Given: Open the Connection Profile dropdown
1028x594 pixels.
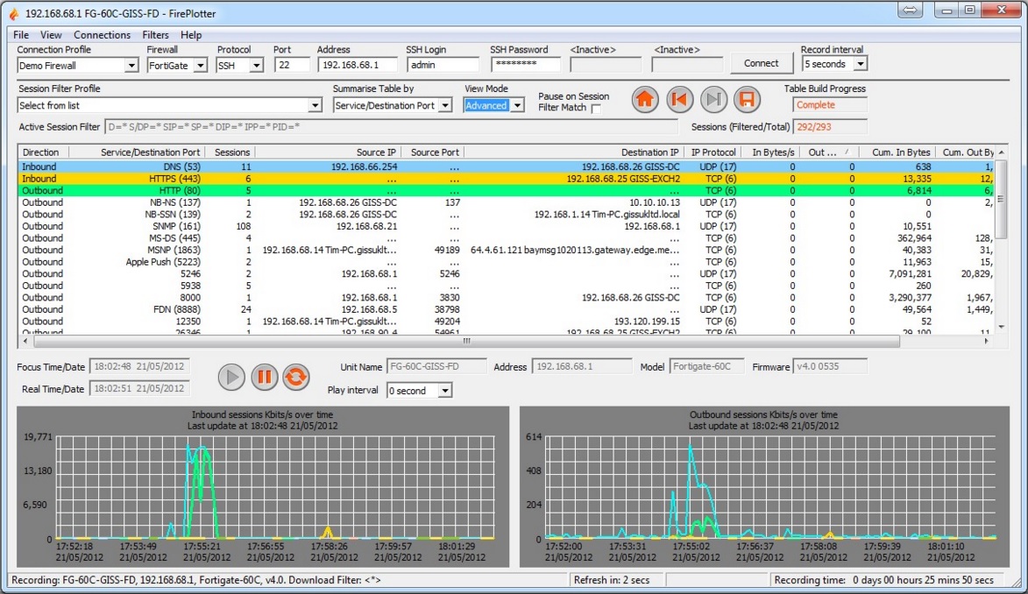Looking at the screenshot, I should (131, 66).
